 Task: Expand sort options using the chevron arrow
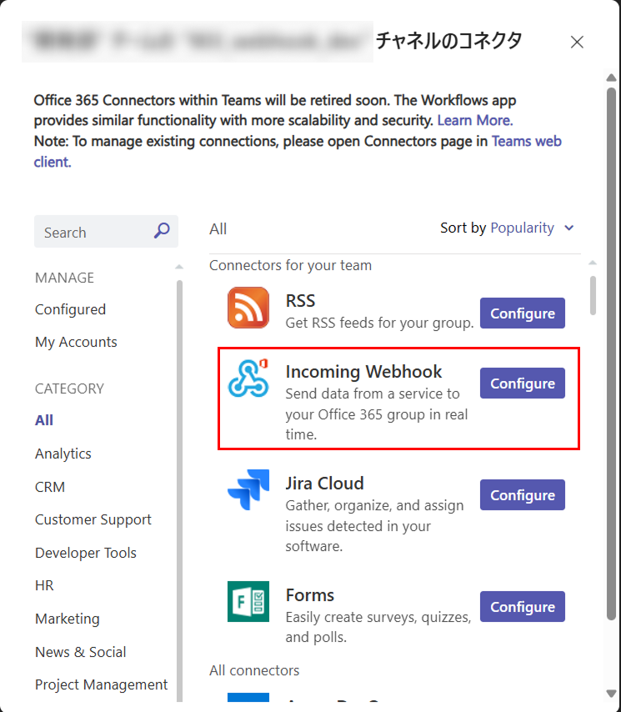click(x=569, y=228)
